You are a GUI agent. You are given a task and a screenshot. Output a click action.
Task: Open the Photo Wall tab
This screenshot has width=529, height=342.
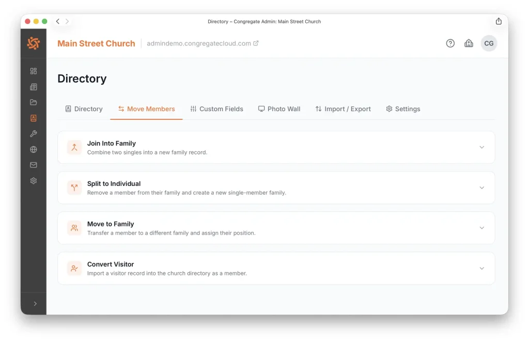point(279,109)
